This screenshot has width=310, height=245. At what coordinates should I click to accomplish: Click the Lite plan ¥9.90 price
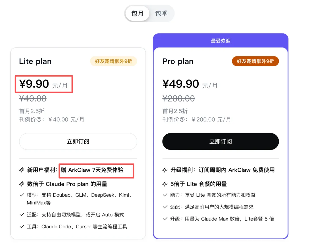point(34,84)
